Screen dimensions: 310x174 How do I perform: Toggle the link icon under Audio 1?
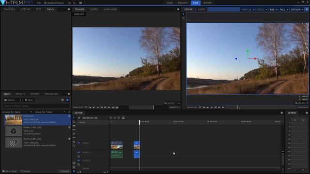(78, 156)
